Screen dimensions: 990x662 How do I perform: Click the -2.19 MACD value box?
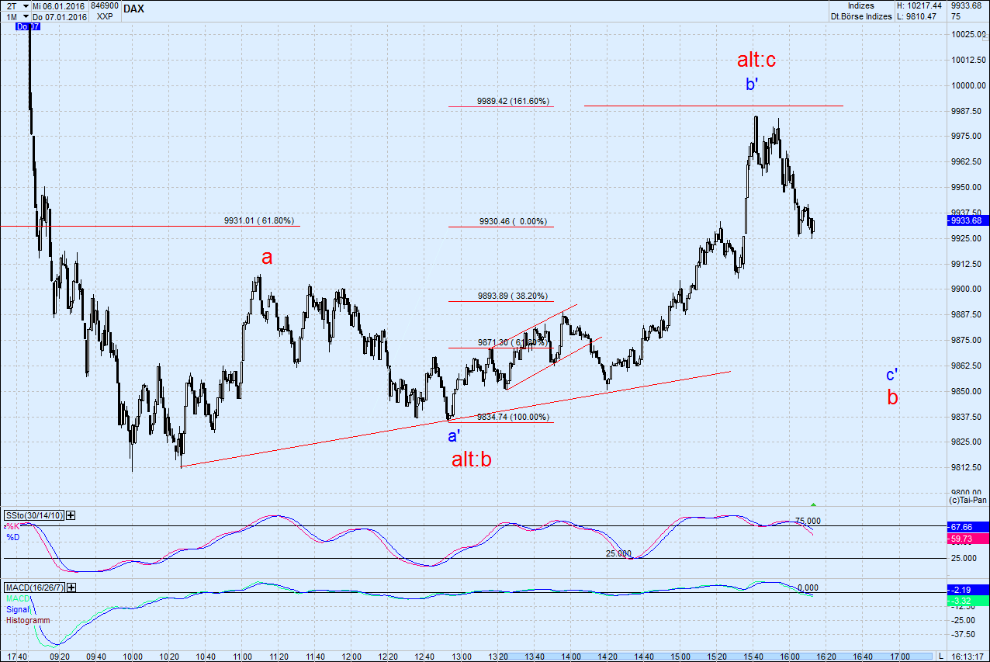pos(962,590)
